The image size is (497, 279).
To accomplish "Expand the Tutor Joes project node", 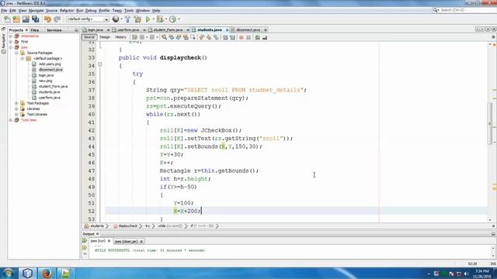I will pyautogui.click(x=11, y=120).
